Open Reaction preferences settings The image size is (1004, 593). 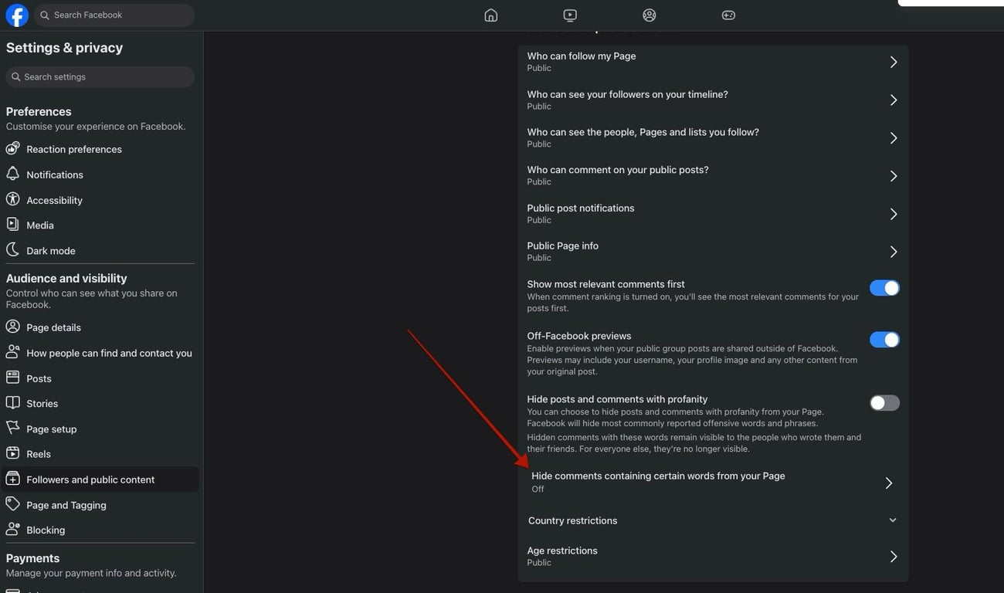pyautogui.click(x=100, y=149)
